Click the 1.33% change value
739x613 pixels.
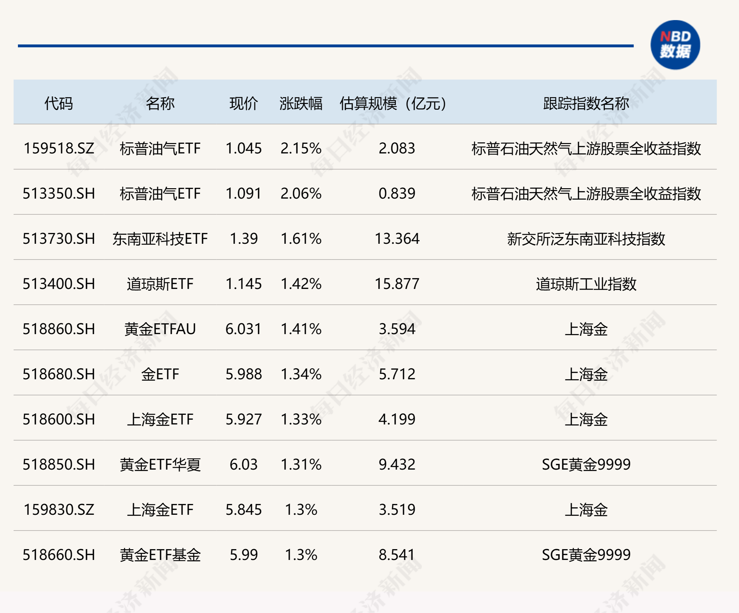click(301, 419)
